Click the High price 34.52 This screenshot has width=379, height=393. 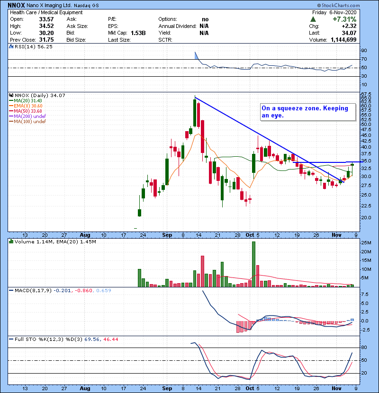coord(46,26)
